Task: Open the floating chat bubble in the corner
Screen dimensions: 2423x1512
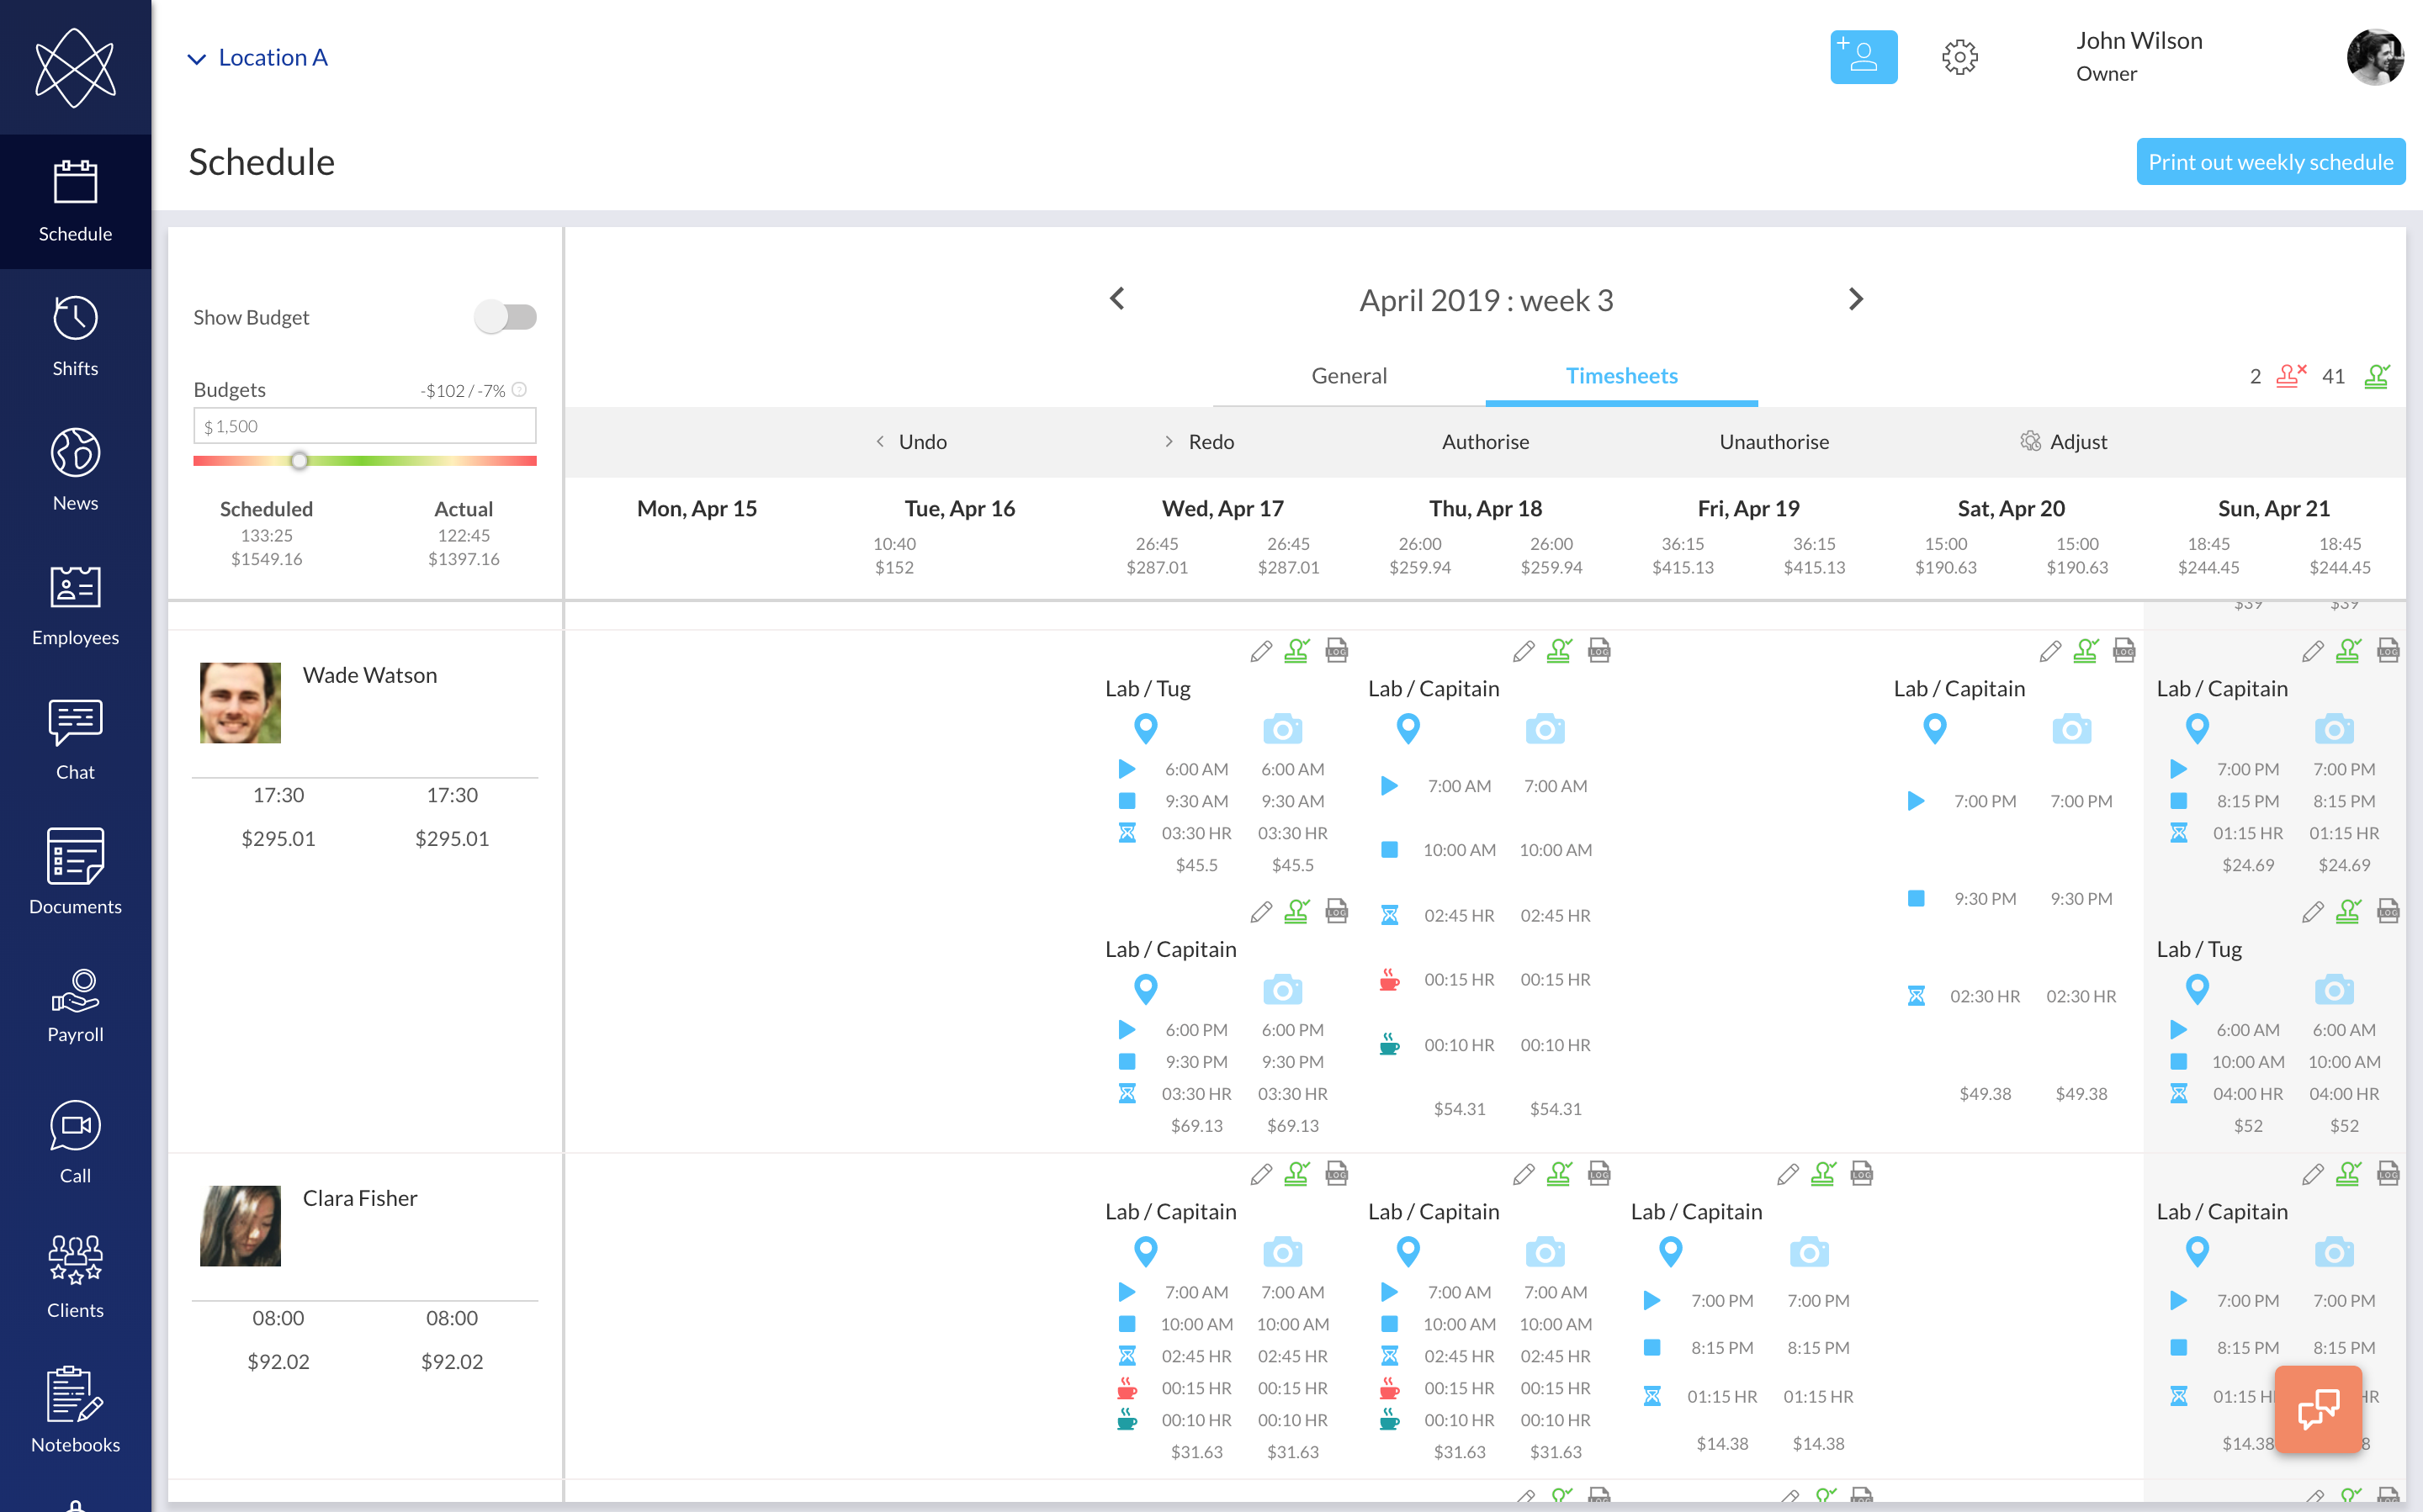Action: tap(2318, 1409)
